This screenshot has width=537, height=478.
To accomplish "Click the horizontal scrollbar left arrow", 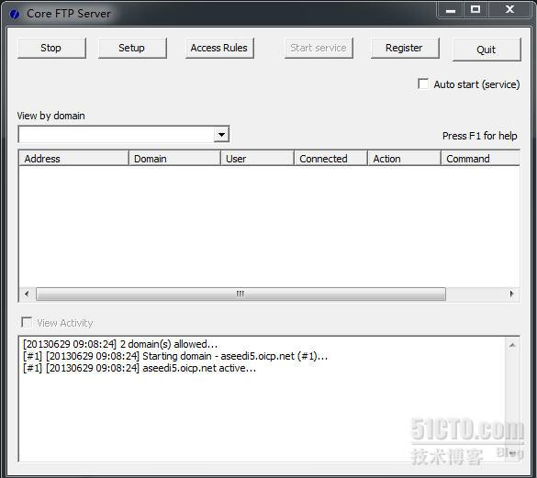I will click(x=27, y=294).
